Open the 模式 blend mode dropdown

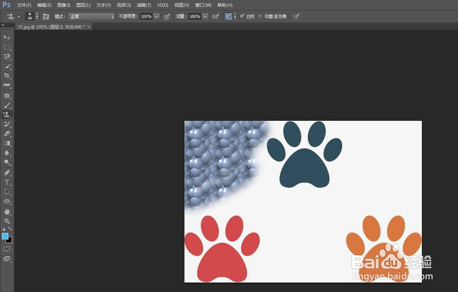tap(92, 16)
